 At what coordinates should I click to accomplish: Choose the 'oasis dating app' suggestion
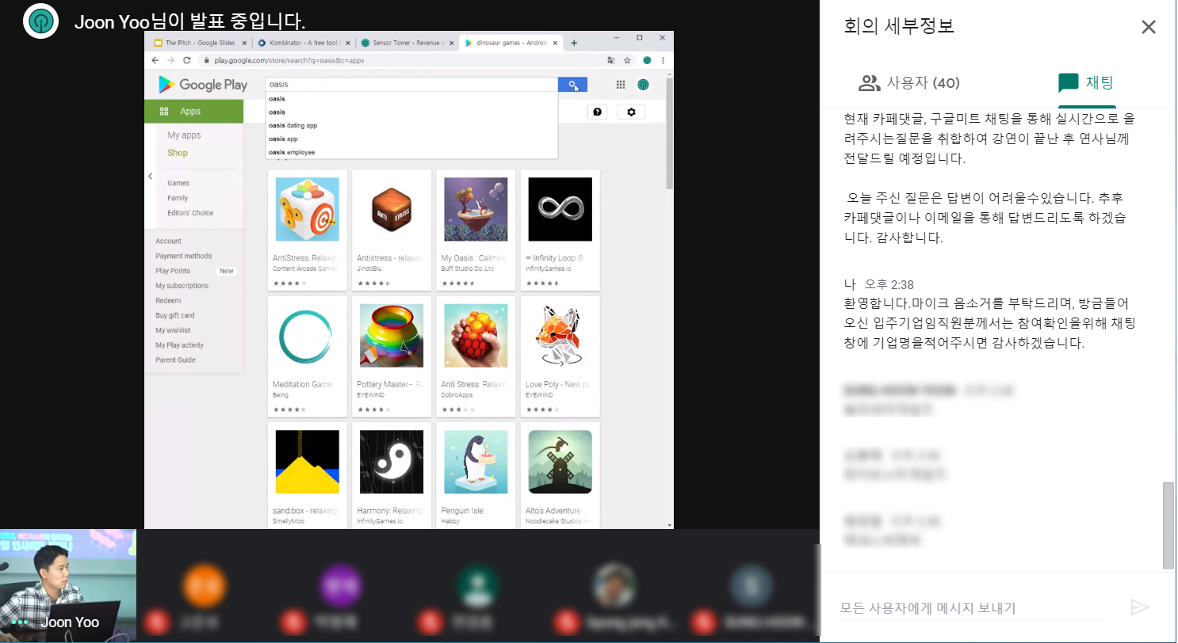(411, 125)
